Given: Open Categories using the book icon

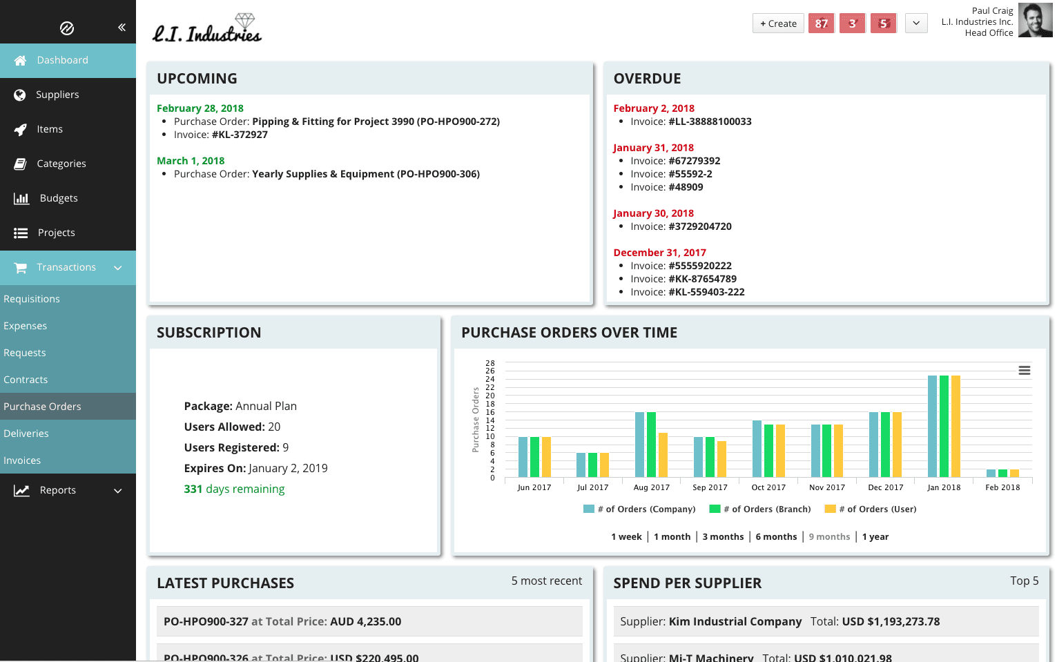Looking at the screenshot, I should (x=20, y=164).
